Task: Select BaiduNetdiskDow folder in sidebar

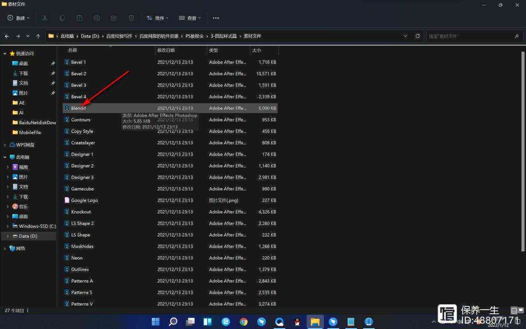Action: 34,123
